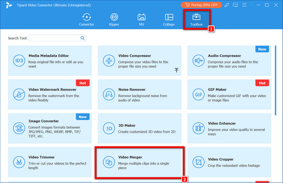
Task: Open the Audio Compressor title
Action: pyautogui.click(x=225, y=56)
